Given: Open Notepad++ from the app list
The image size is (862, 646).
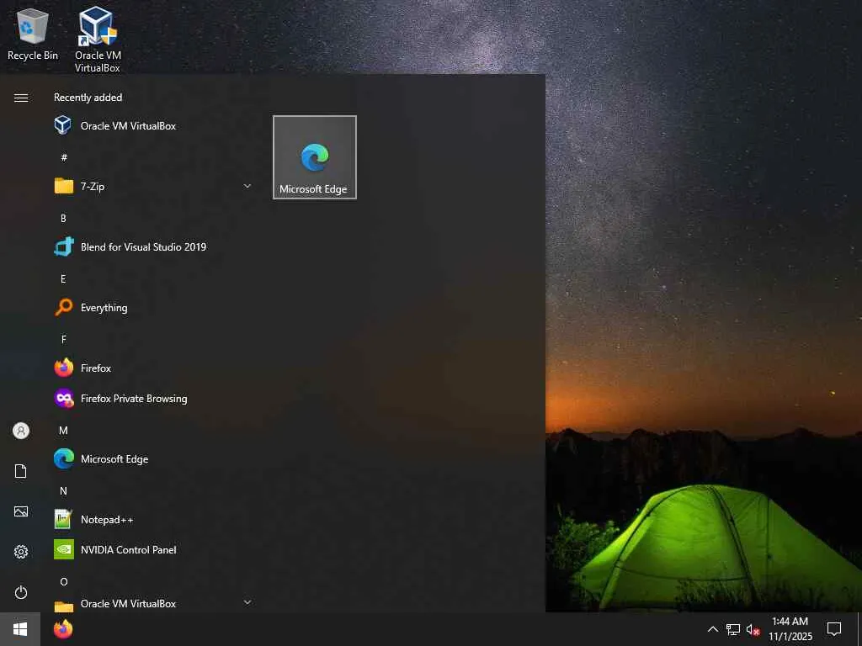Looking at the screenshot, I should 154,519.
